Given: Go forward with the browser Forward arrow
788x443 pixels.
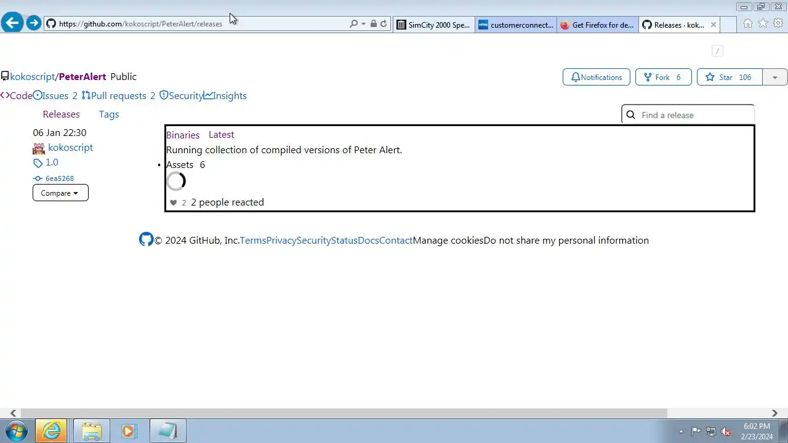Looking at the screenshot, I should 34,23.
